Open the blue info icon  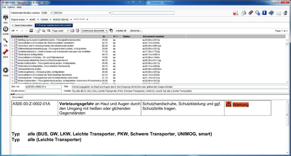264,13
